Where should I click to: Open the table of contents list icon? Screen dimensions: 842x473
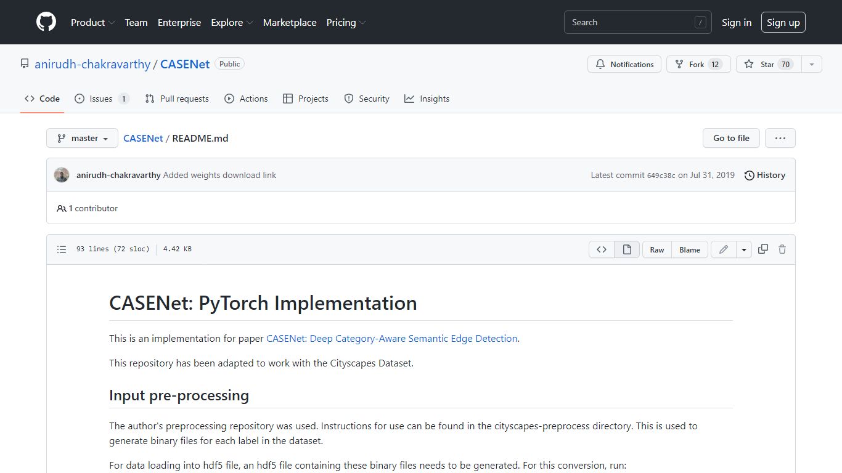pyautogui.click(x=62, y=249)
